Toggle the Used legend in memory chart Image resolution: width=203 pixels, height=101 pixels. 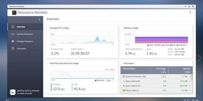coord(150,45)
